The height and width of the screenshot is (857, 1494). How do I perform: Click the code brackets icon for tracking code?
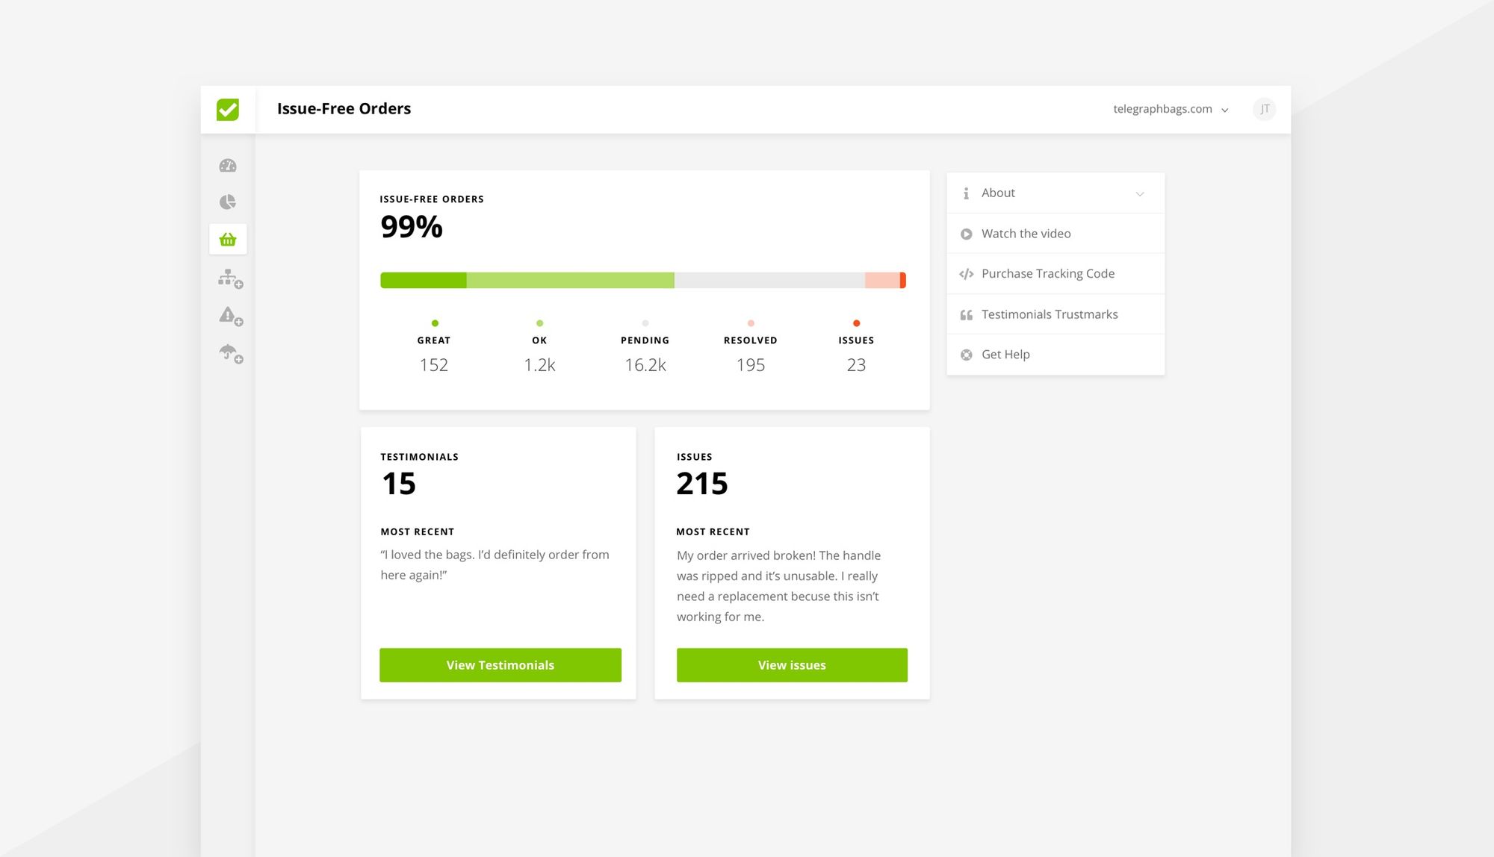point(966,274)
